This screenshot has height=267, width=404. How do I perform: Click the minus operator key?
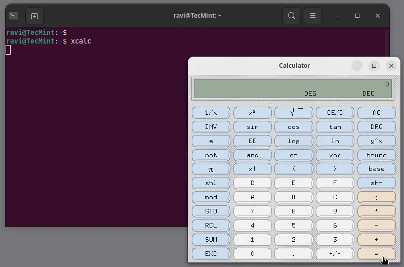click(377, 226)
